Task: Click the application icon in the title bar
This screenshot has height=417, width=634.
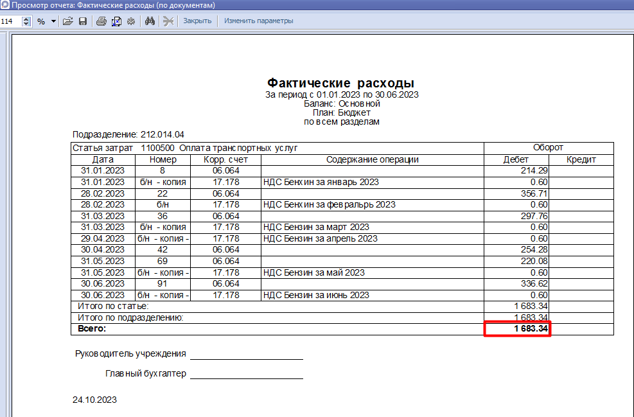Action: pyautogui.click(x=5, y=5)
